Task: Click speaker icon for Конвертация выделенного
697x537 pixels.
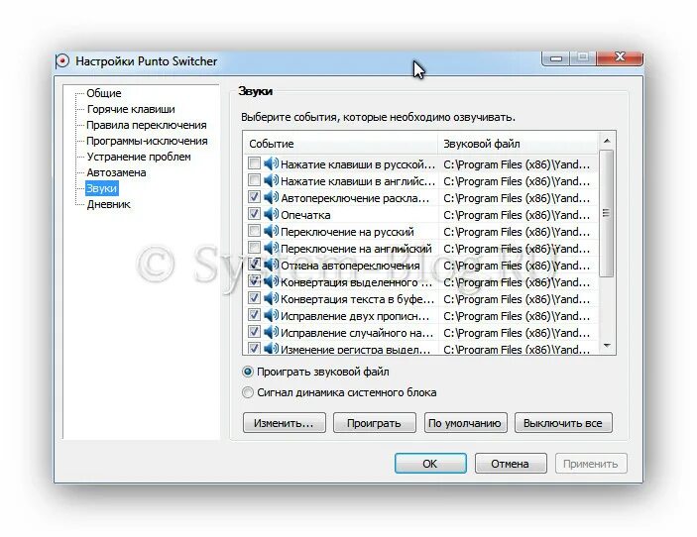Action: (271, 282)
